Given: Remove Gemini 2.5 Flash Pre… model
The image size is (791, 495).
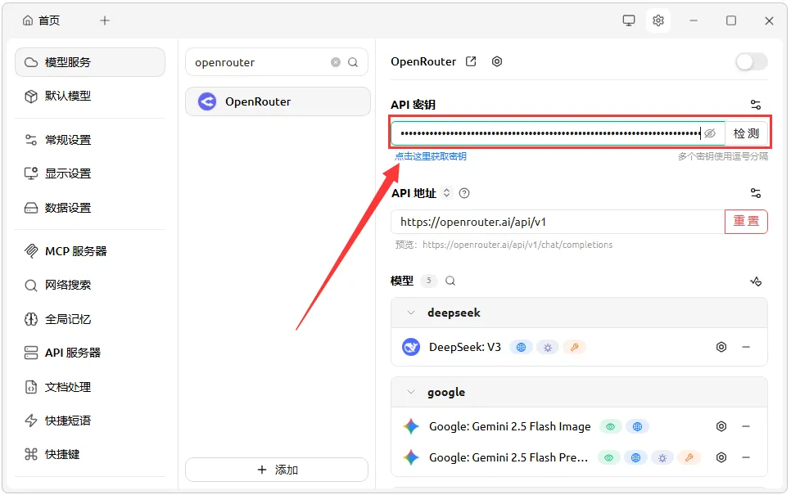Looking at the screenshot, I should [x=746, y=457].
